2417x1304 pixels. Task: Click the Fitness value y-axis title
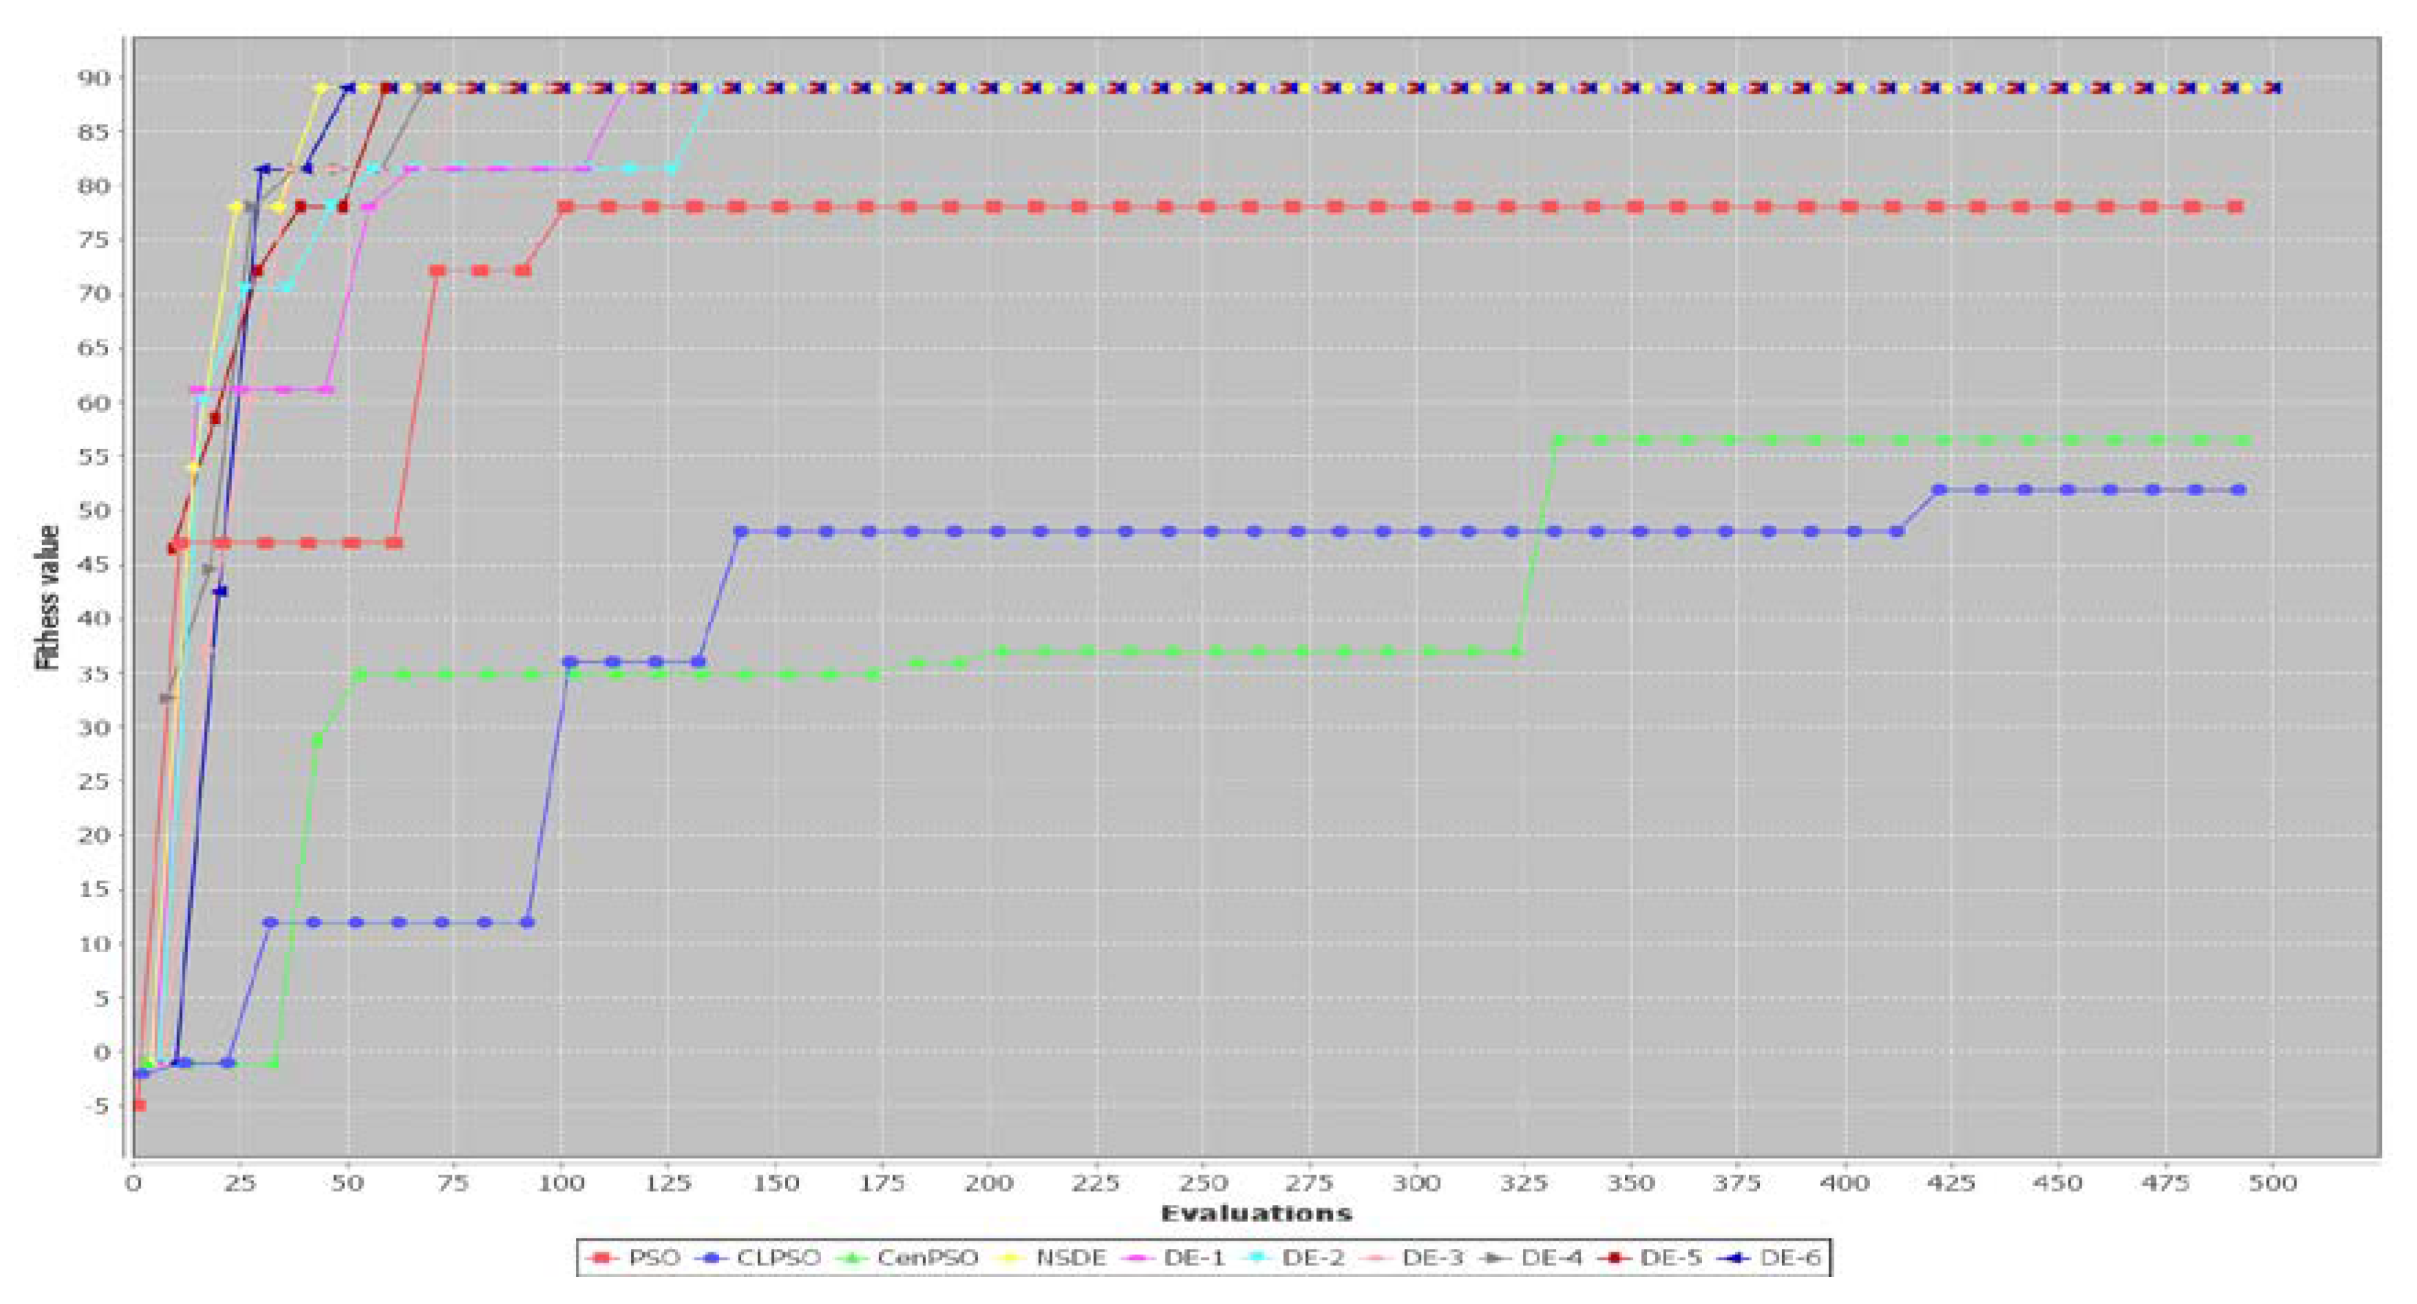point(47,598)
